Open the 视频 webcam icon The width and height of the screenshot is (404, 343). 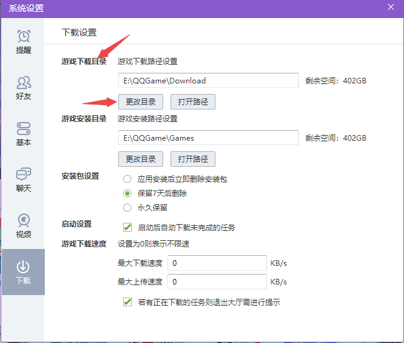click(24, 221)
